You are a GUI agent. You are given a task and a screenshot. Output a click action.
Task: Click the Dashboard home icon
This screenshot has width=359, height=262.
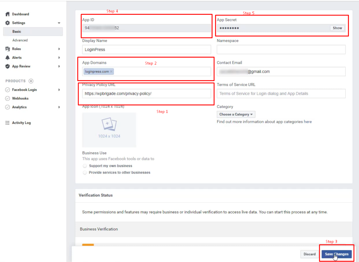click(8, 14)
